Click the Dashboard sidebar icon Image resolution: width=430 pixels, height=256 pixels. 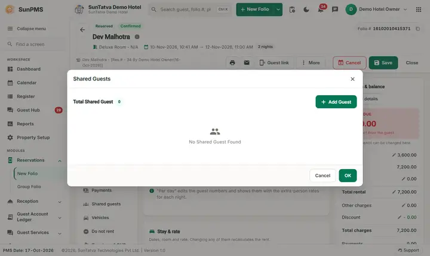click(10, 69)
